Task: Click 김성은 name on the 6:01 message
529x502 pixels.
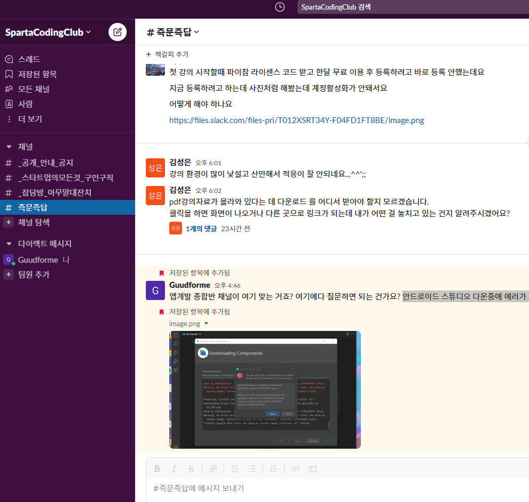Action: click(180, 163)
